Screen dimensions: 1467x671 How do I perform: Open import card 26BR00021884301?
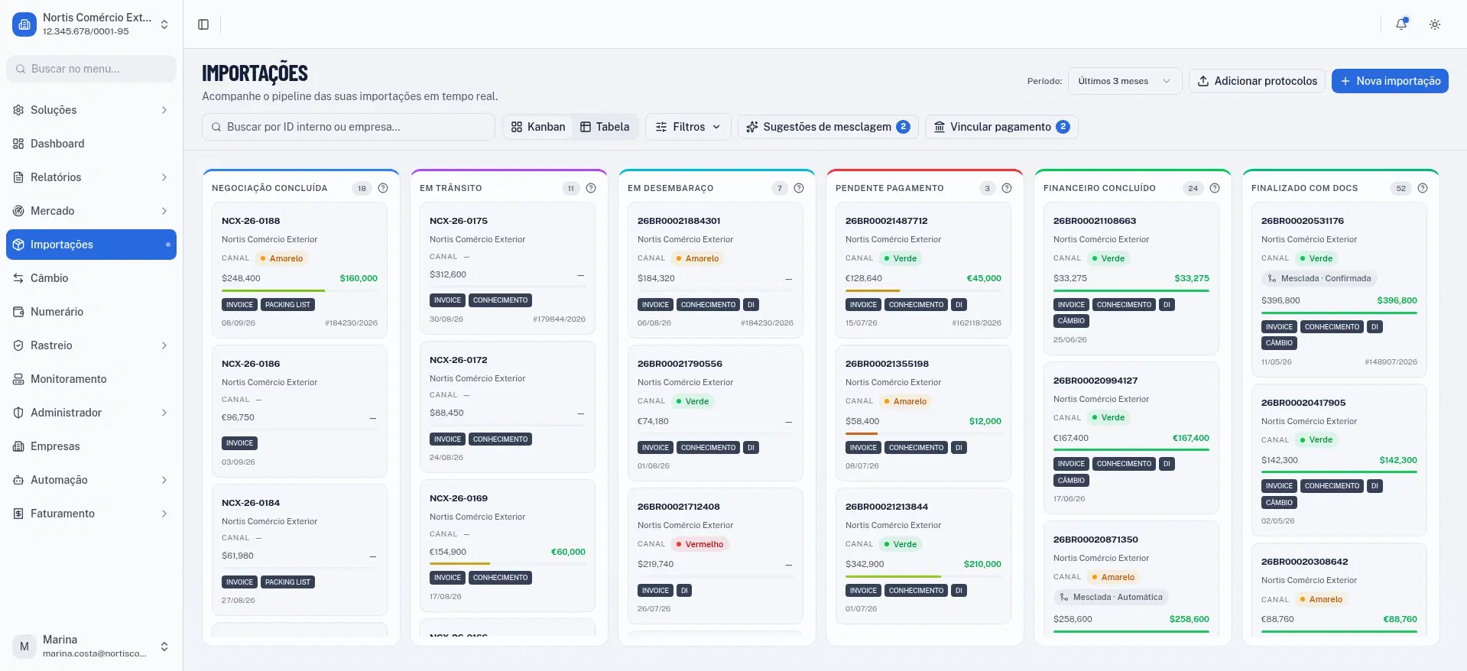[716, 271]
